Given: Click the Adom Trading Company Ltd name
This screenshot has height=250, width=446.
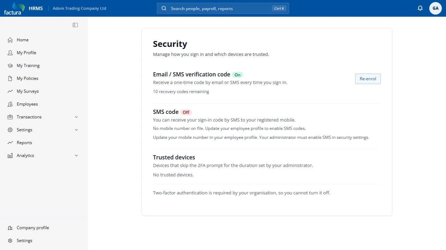Looking at the screenshot, I should point(79,8).
